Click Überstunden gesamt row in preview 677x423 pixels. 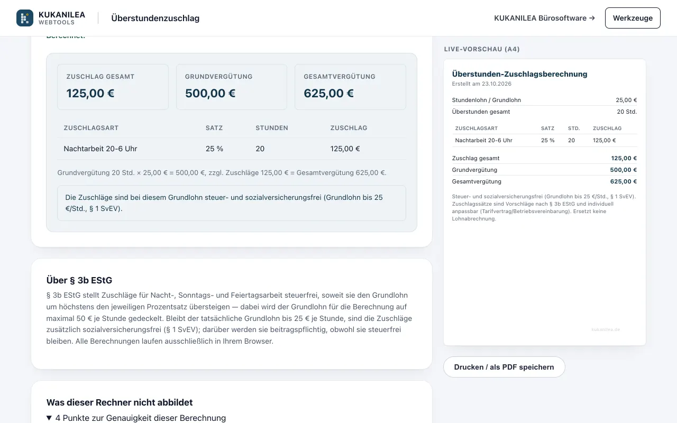click(544, 112)
